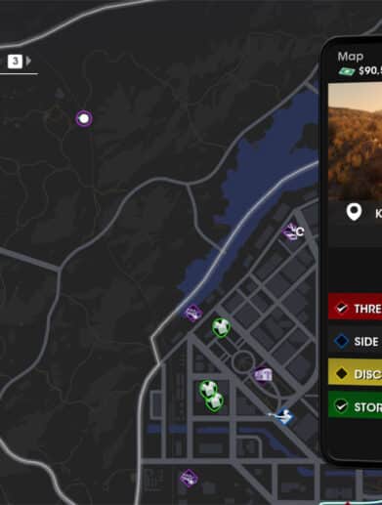Screen dimensions: 382x505
Task: Click the right arrow next to the 3 badge
Action: coord(28,61)
